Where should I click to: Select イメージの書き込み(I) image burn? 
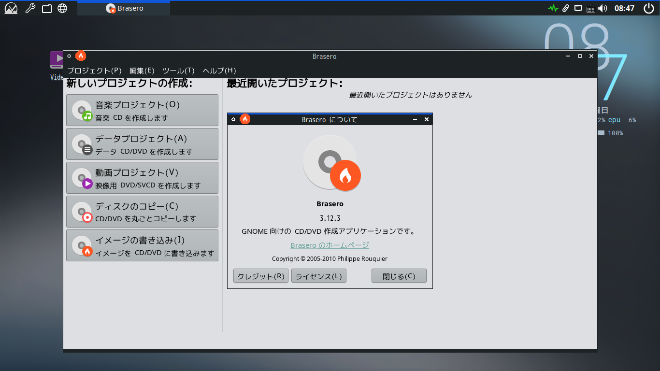(x=142, y=245)
